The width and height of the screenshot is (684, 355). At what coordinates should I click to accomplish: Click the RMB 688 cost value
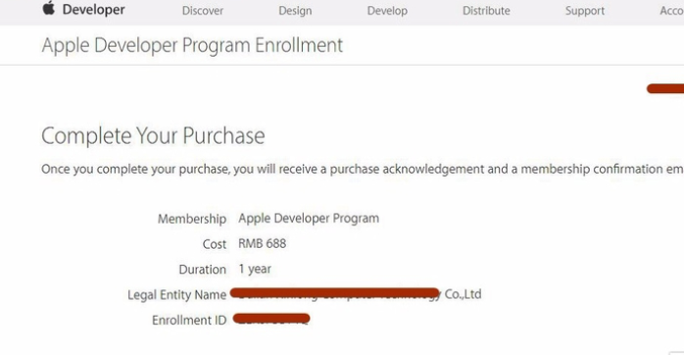tap(263, 243)
